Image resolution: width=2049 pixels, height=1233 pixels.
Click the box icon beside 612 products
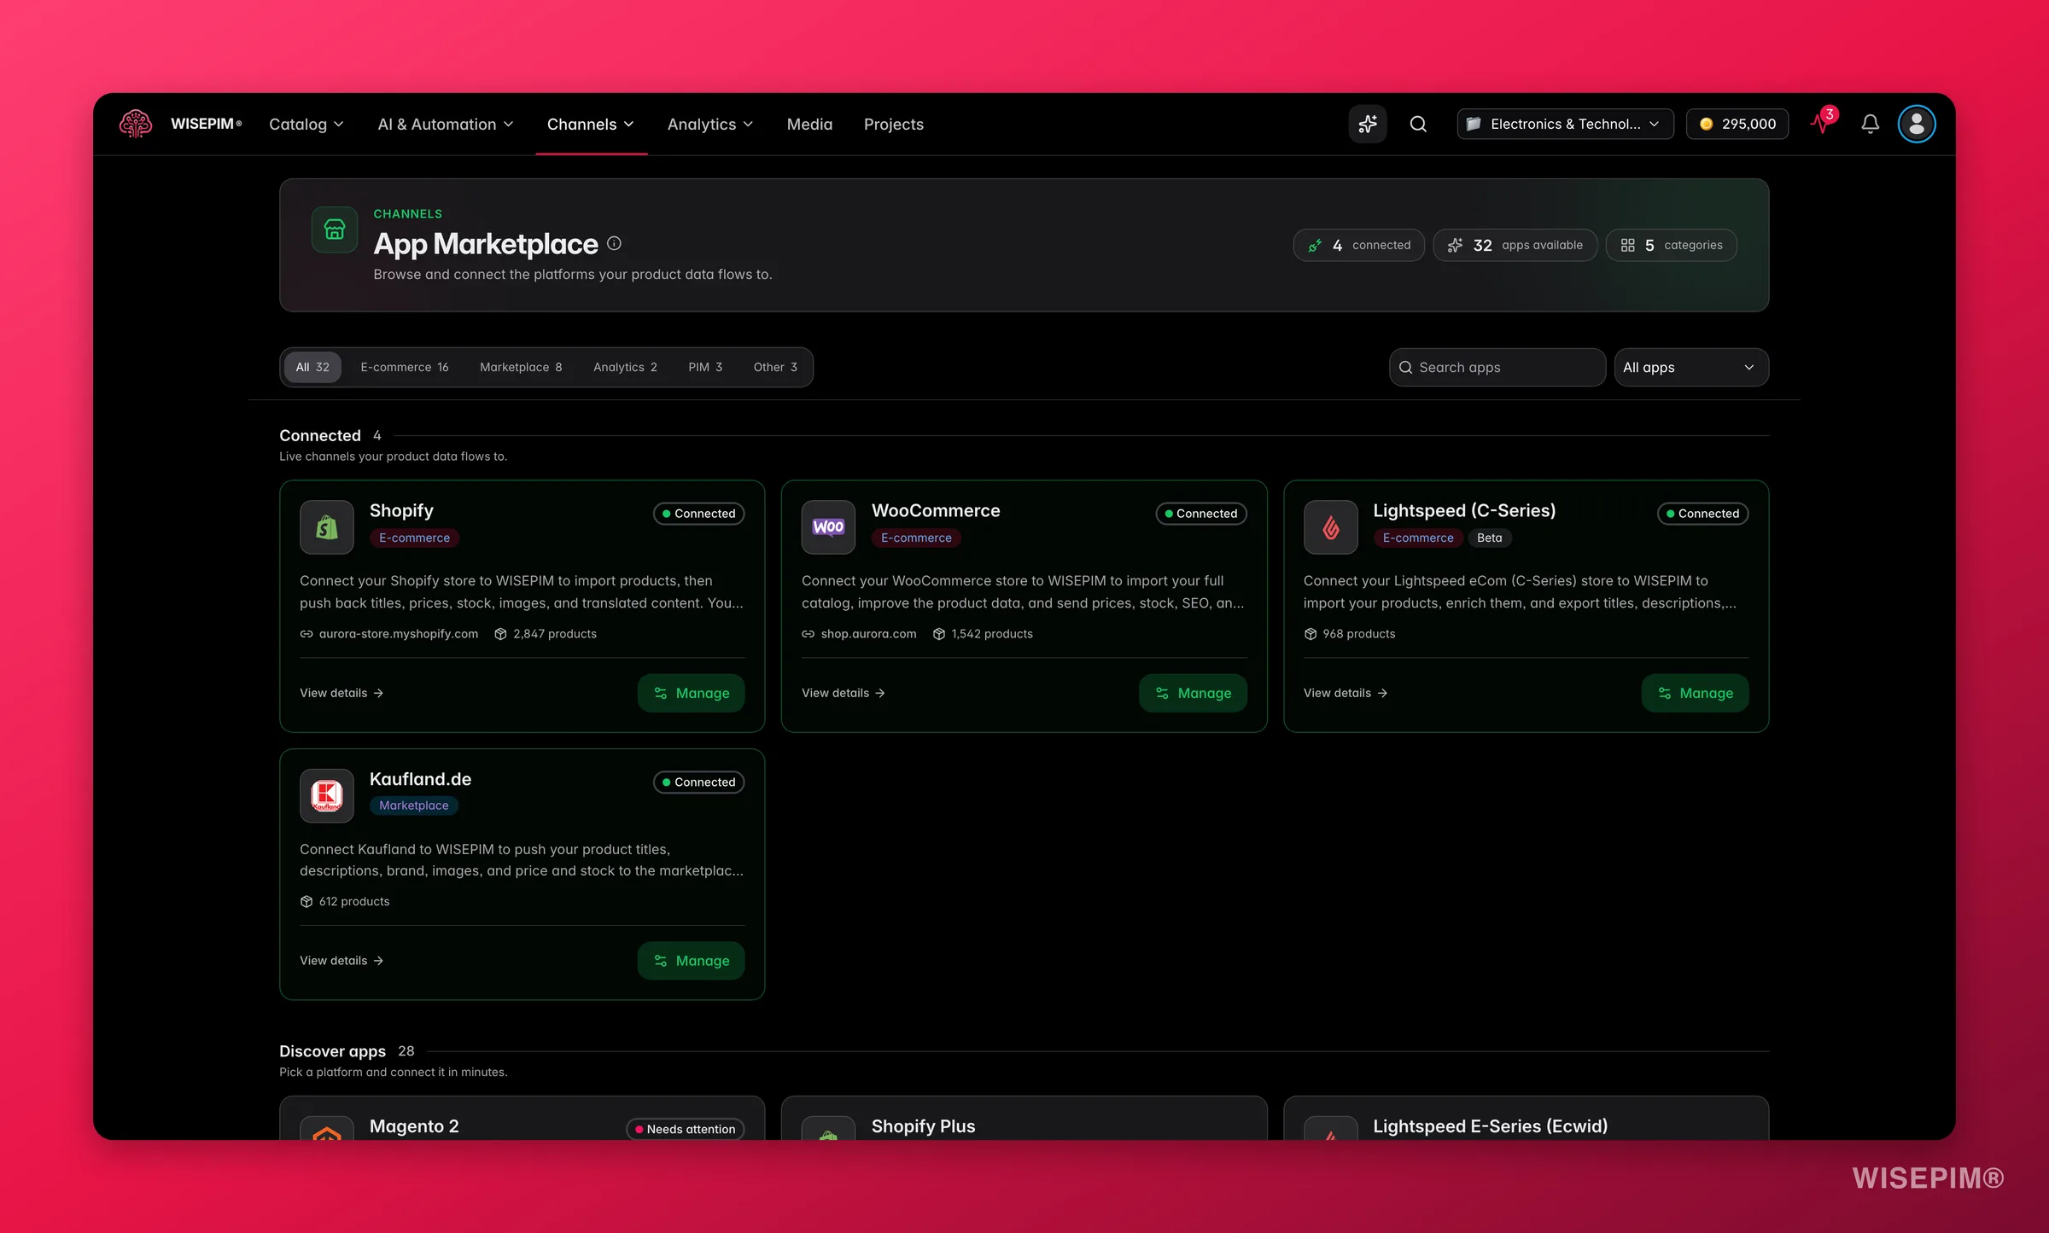pos(306,902)
